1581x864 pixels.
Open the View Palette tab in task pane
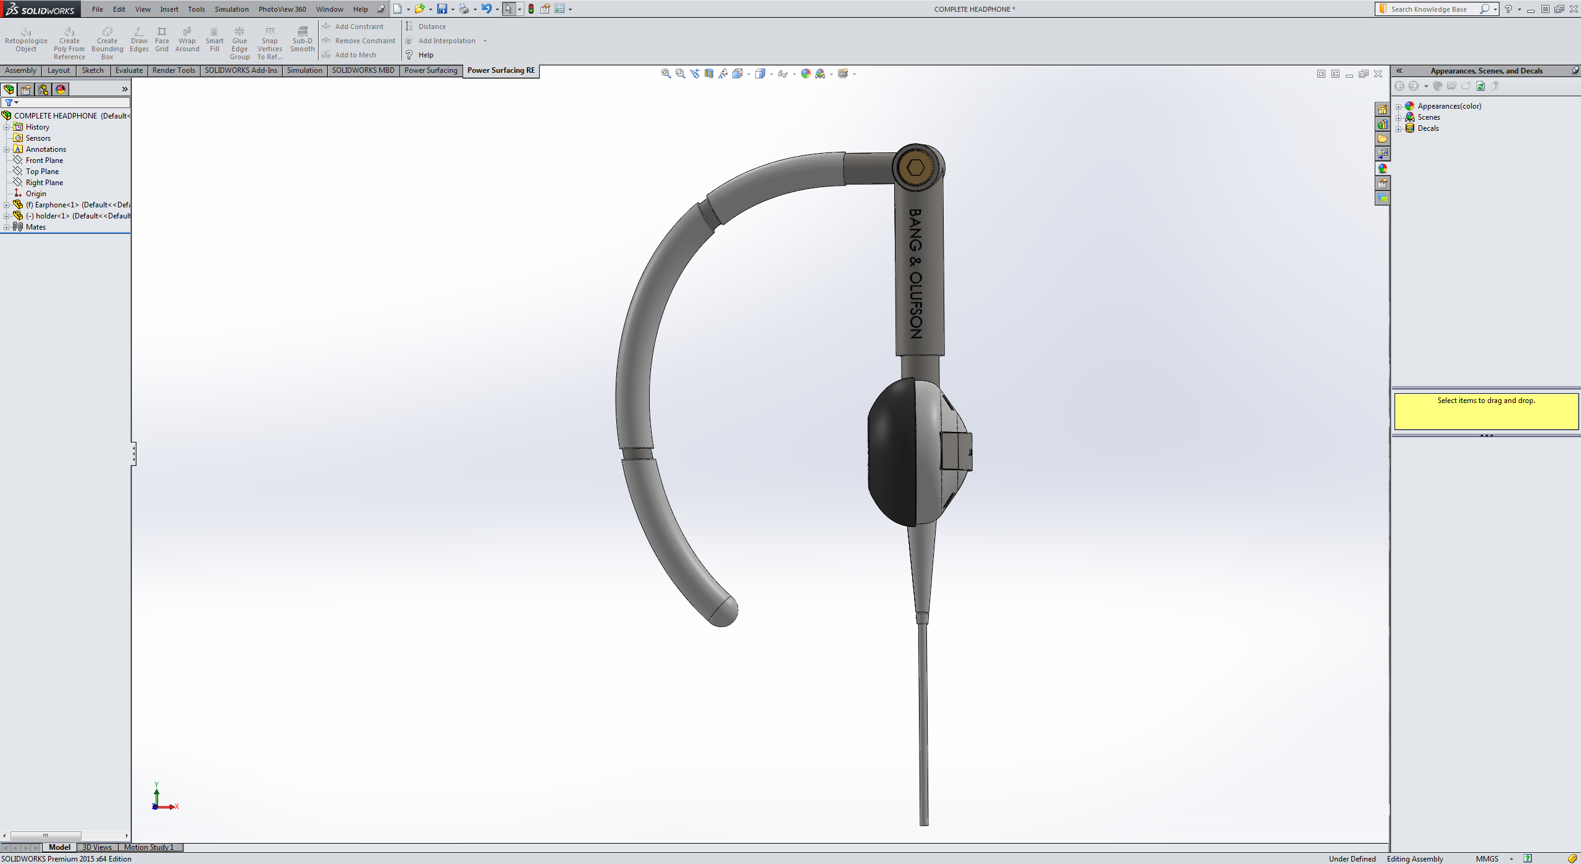[x=1382, y=153]
